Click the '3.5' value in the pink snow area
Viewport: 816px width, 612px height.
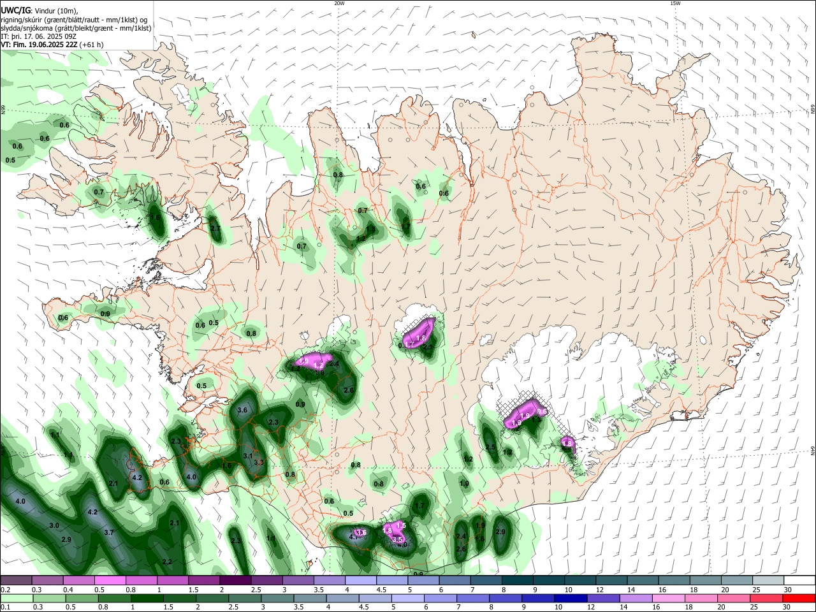click(398, 539)
